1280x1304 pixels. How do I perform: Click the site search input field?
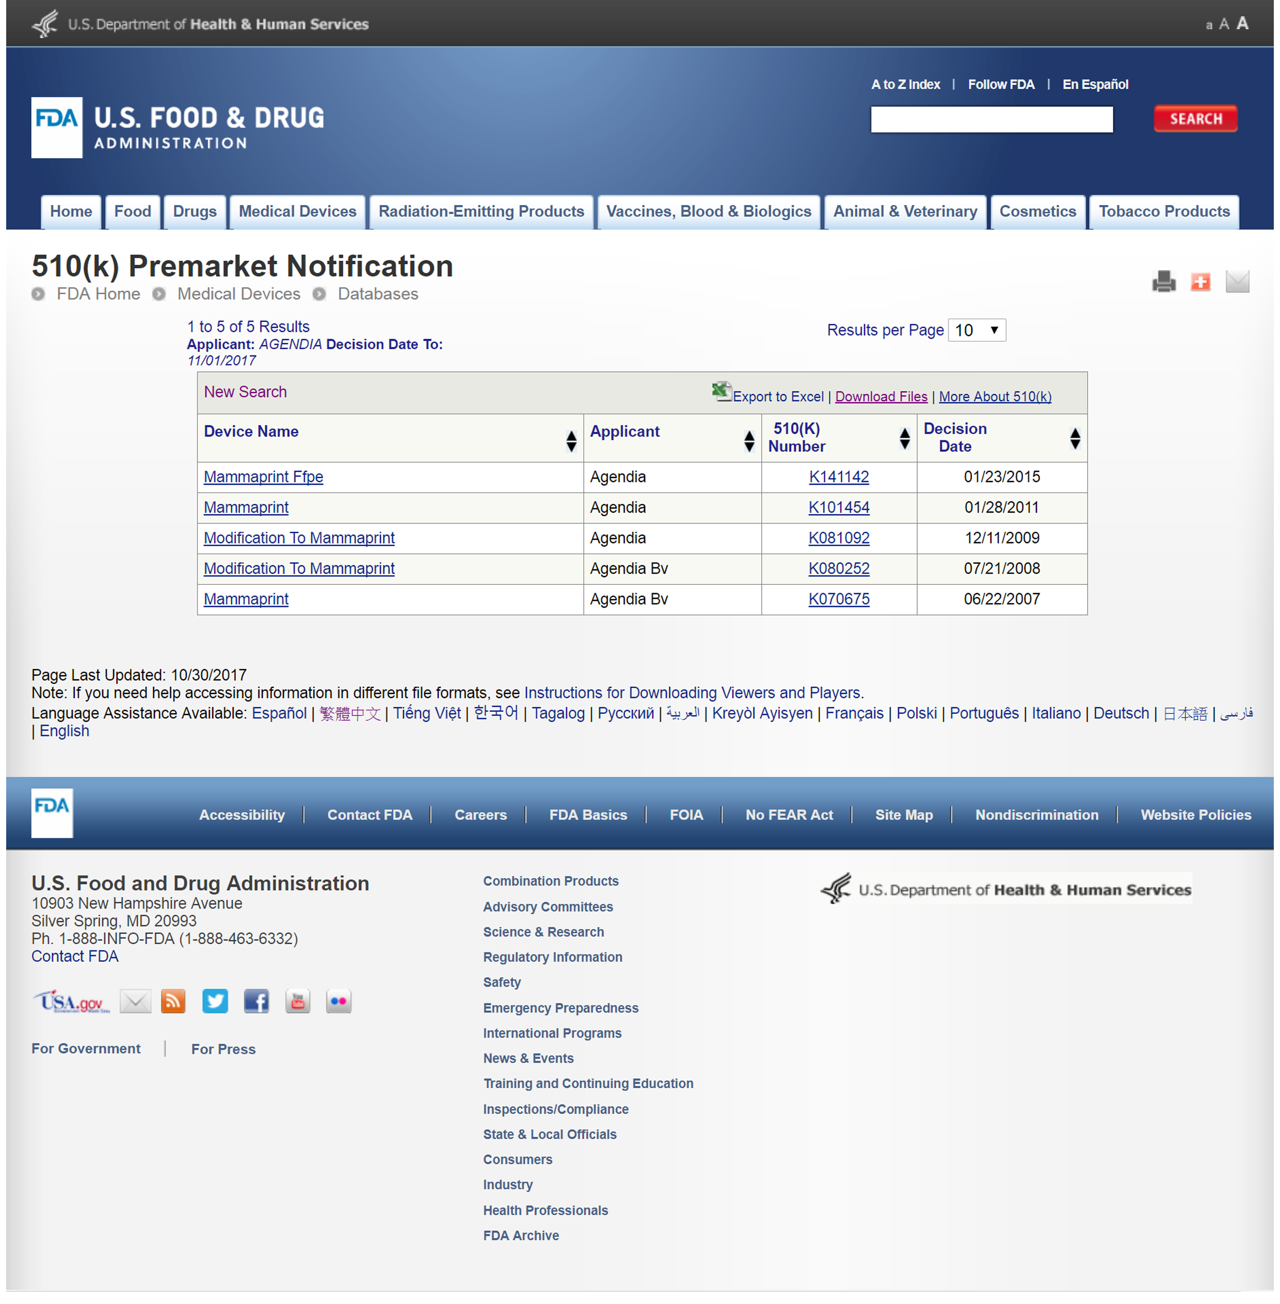click(x=991, y=120)
